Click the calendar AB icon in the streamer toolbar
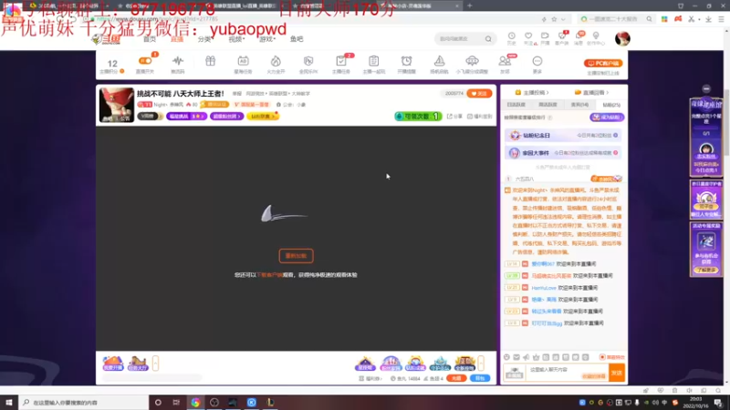Image resolution: width=730 pixels, height=410 pixels. [x=243, y=61]
